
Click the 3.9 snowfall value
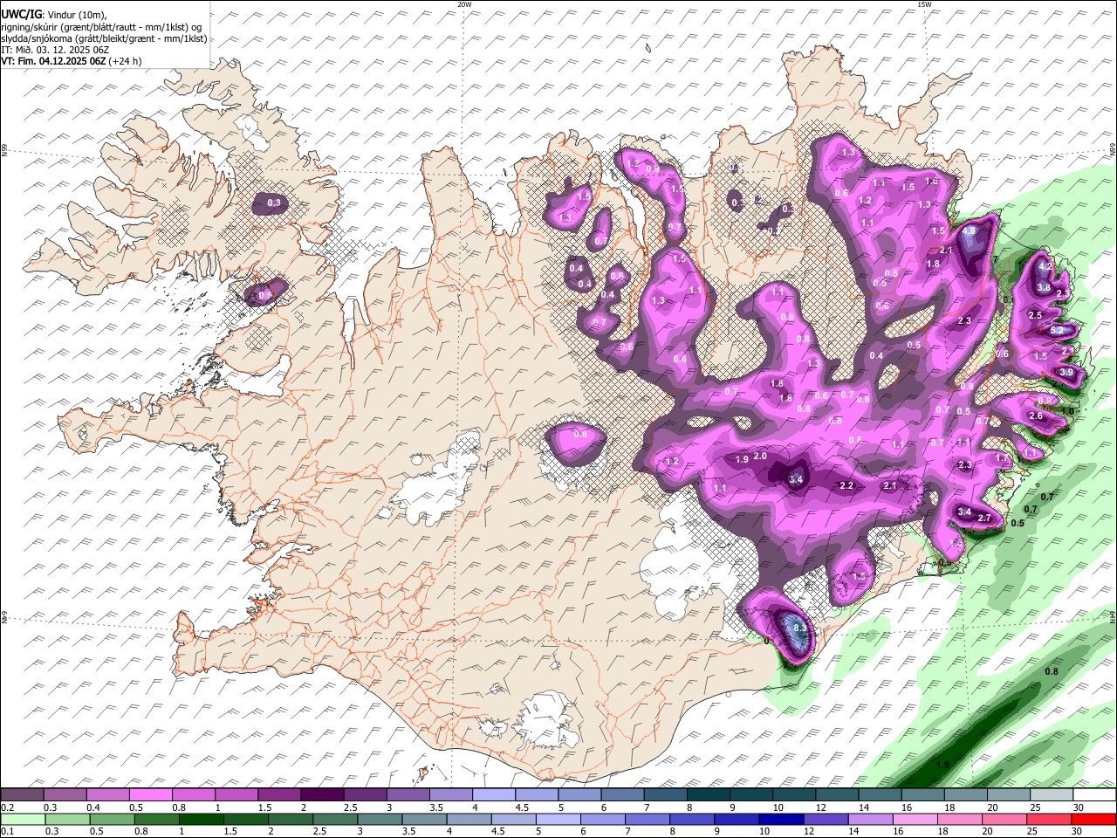(x=1066, y=373)
